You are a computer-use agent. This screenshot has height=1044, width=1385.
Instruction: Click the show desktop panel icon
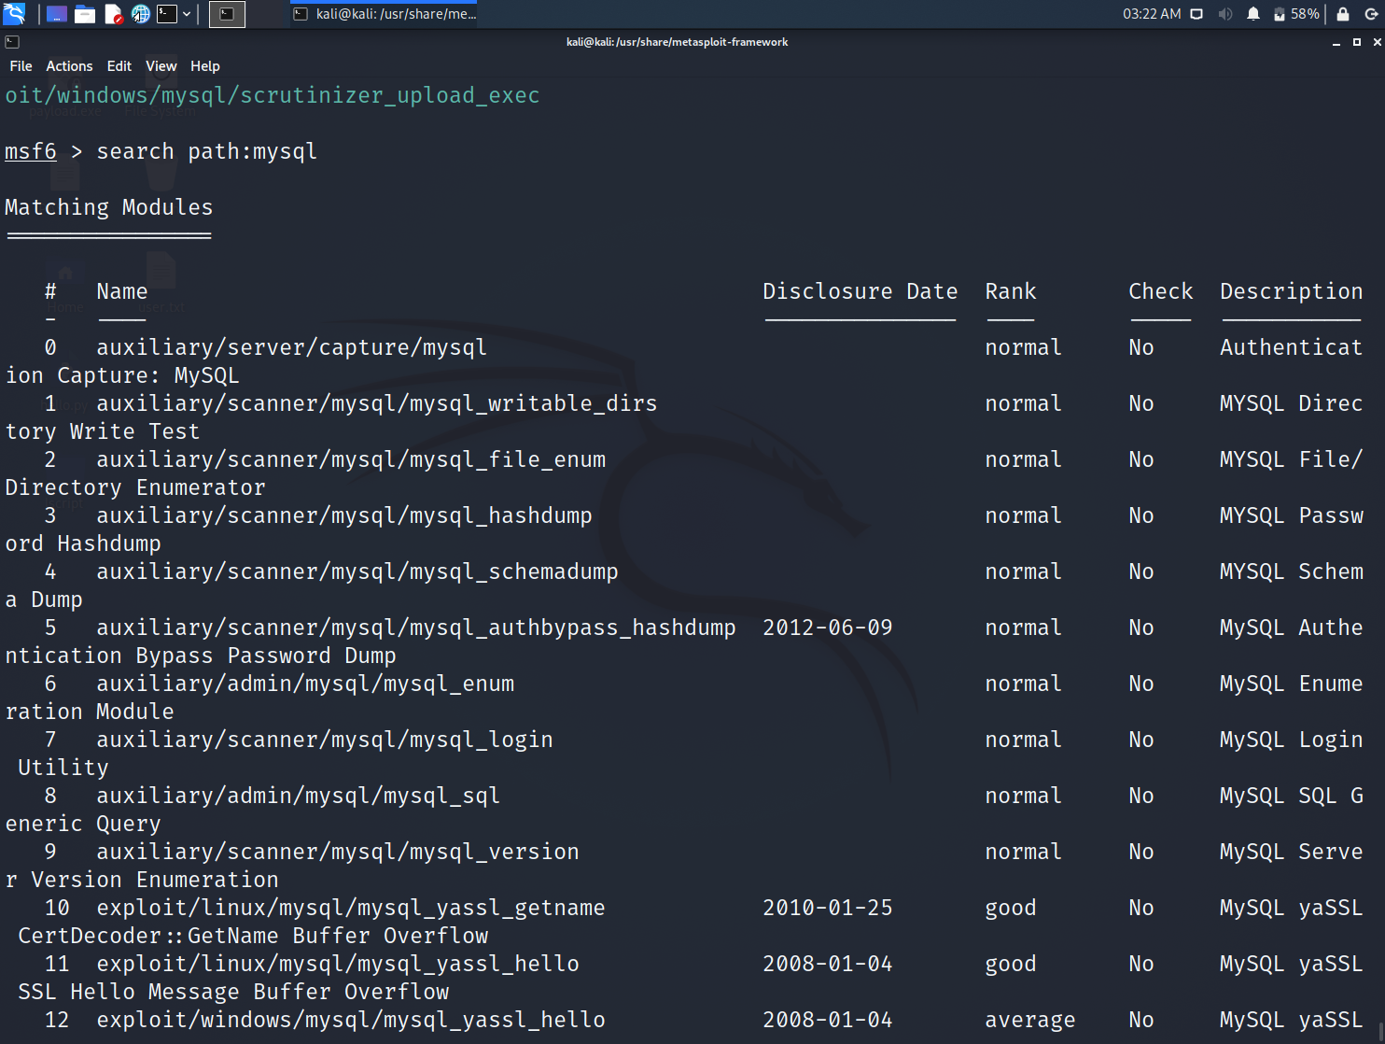click(x=57, y=14)
